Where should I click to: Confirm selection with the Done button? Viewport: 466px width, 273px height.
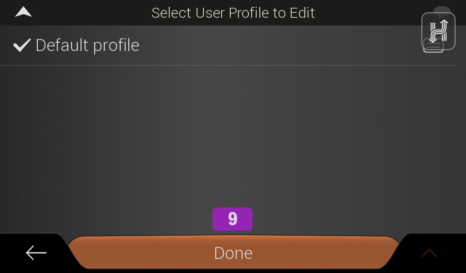233,252
